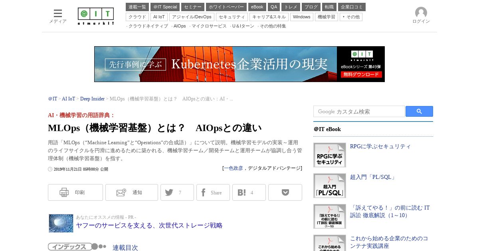Screen dimensions: 479x251
Task: Click the 2019年11月21日 publish date text
Action: [81, 169]
